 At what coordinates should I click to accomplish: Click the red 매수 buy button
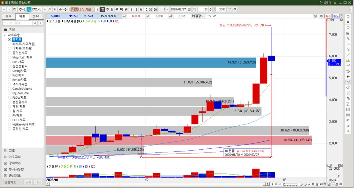[x=328, y=16]
